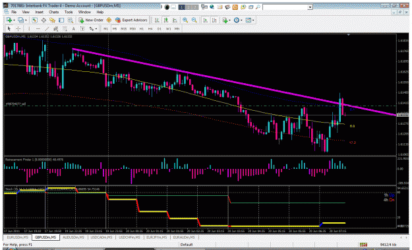Switch to W1 timeframe
The height and width of the screenshot is (250, 412).
click(x=169, y=28)
